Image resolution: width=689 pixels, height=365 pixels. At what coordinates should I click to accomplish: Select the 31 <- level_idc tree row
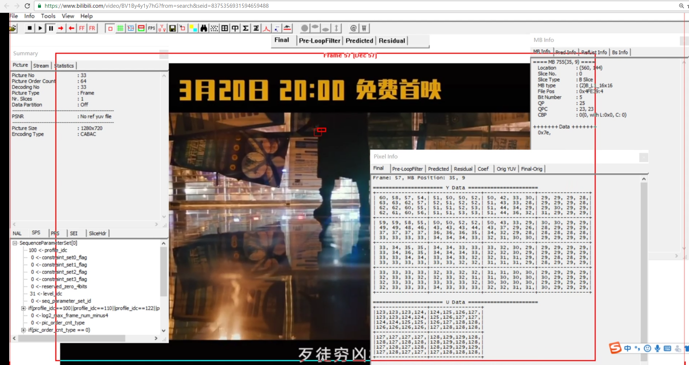point(46,294)
